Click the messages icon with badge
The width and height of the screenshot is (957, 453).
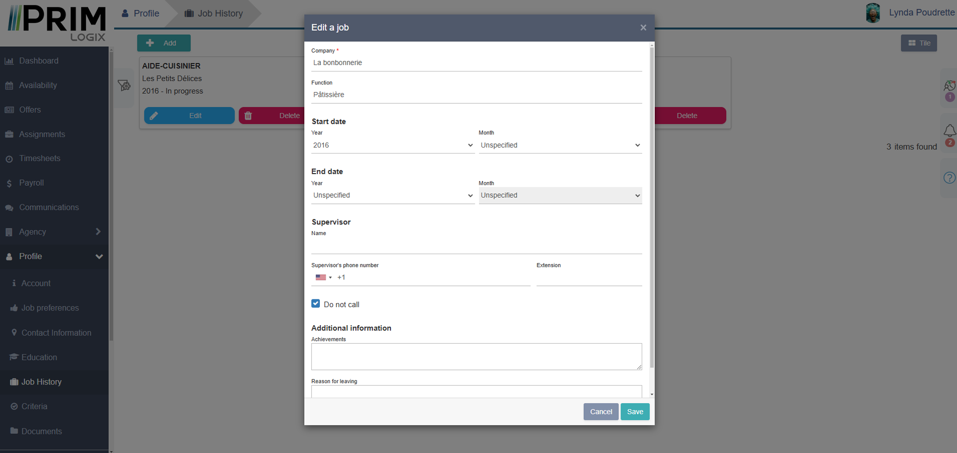tap(949, 86)
